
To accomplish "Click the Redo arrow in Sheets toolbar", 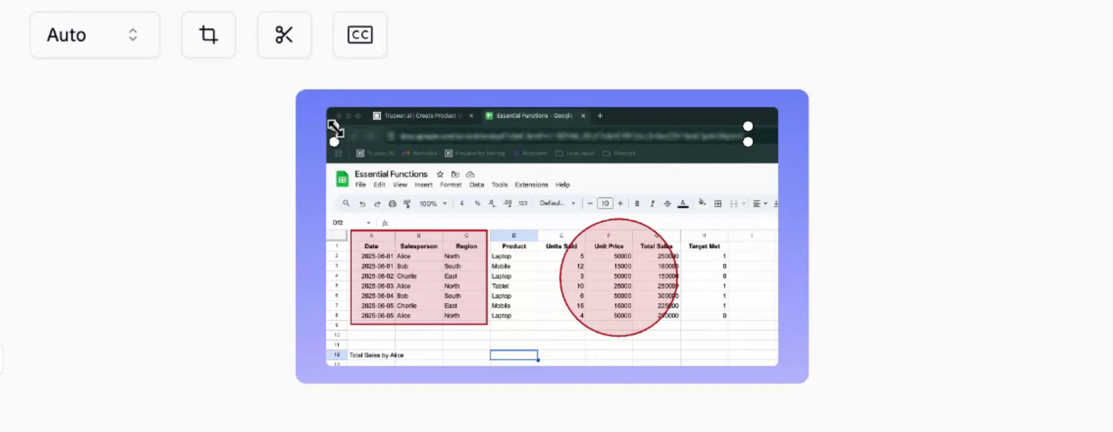I will point(377,203).
